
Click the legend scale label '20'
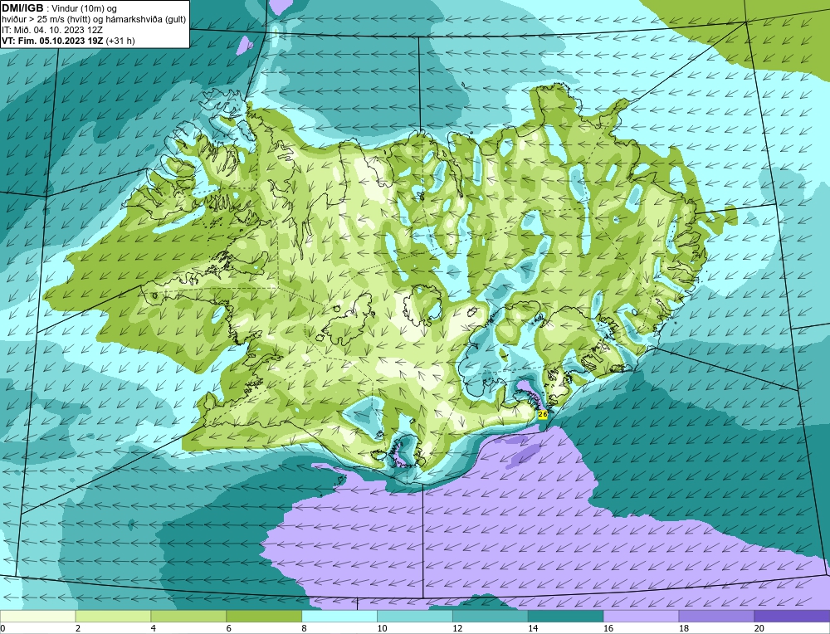click(x=759, y=628)
